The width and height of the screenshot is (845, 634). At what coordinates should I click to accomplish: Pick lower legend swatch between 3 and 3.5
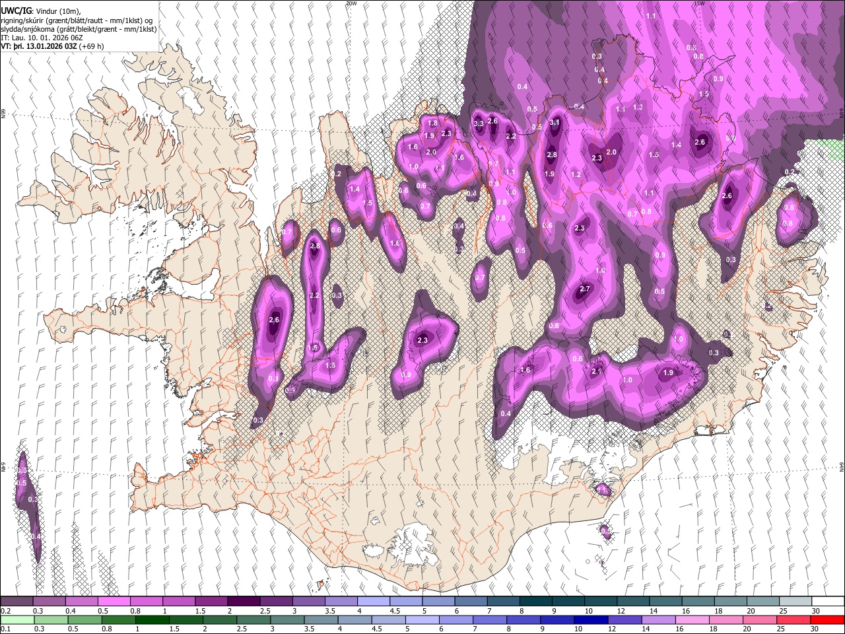tap(287, 619)
